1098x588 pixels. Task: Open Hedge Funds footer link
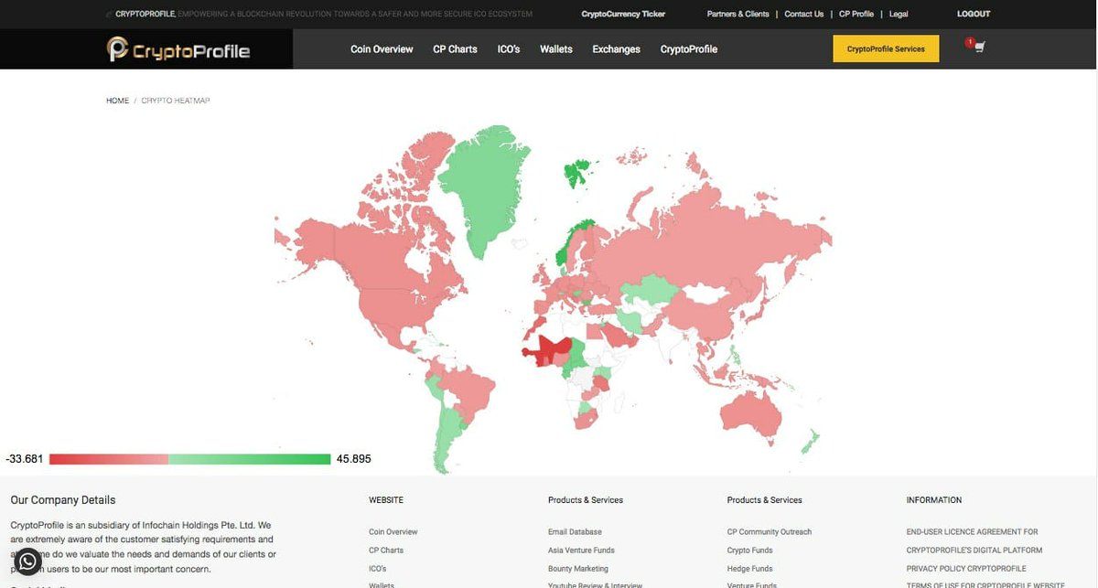(750, 569)
